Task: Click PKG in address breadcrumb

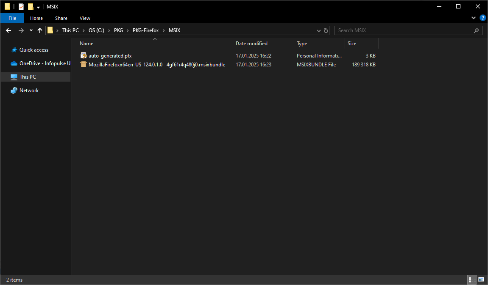Action: (118, 30)
